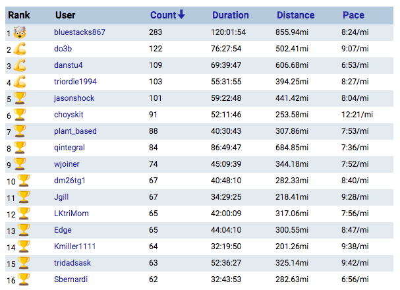Click the trophy icon next to choyskit
400x290 pixels.
(x=19, y=114)
